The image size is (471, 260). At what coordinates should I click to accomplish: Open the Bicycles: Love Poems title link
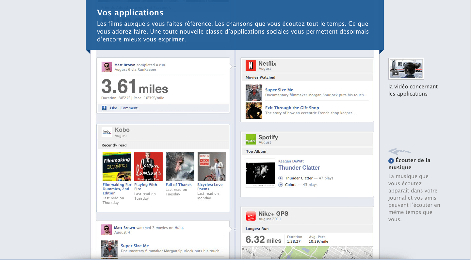pos(210,187)
